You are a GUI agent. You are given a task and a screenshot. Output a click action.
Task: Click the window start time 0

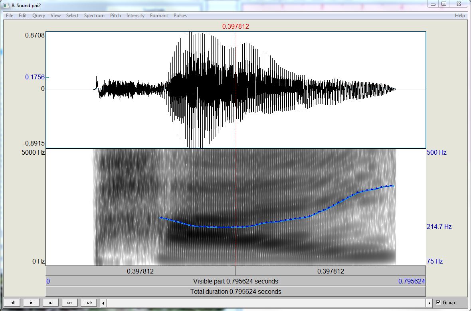click(48, 281)
